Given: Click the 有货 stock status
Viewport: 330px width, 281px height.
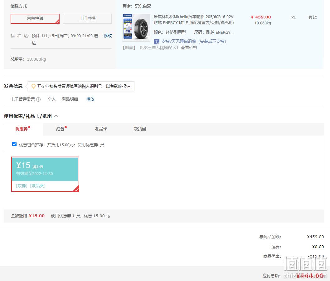Looking at the screenshot, I should (x=313, y=17).
